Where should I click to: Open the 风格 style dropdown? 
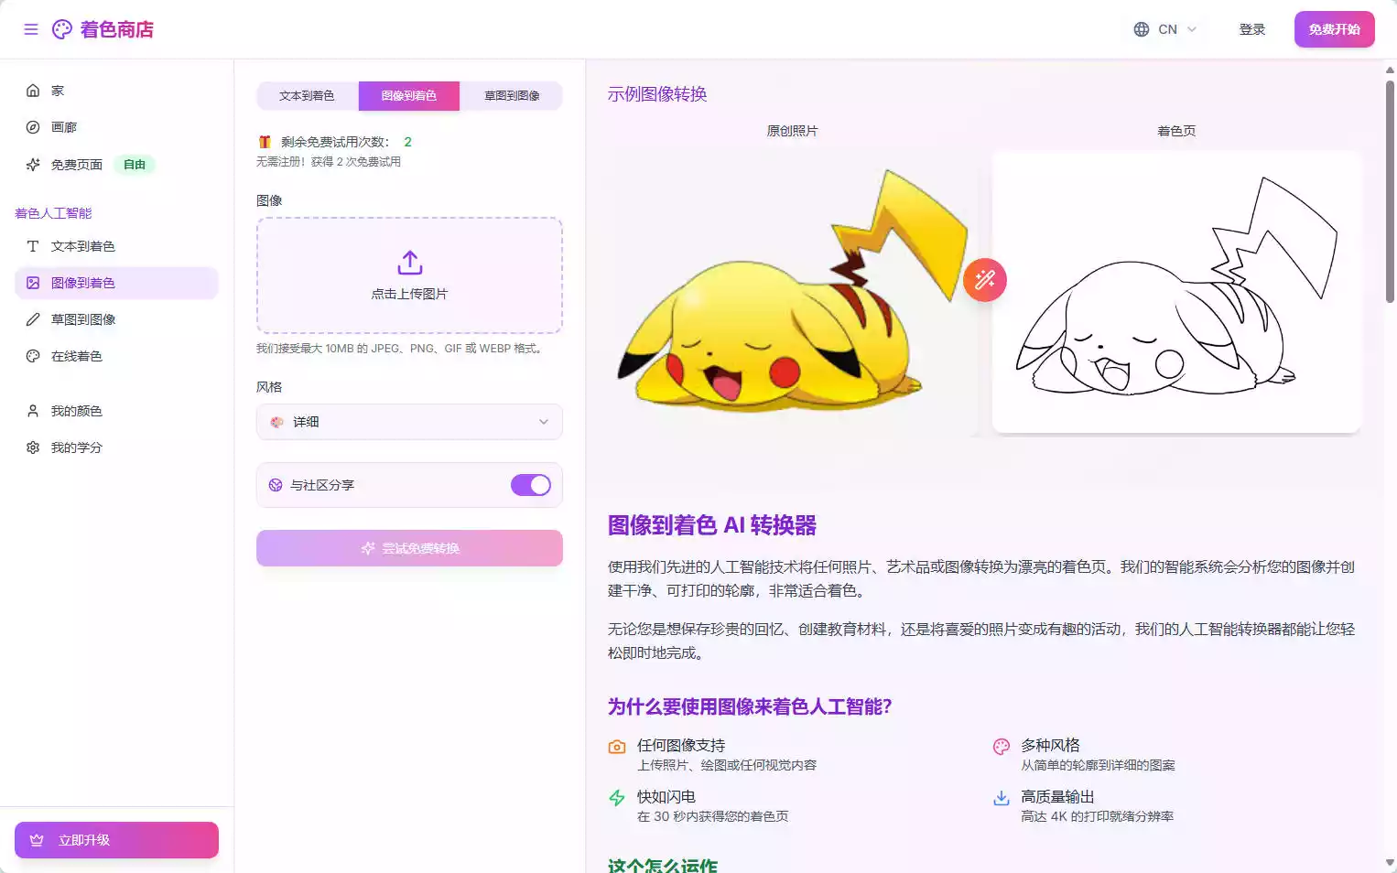tap(409, 422)
